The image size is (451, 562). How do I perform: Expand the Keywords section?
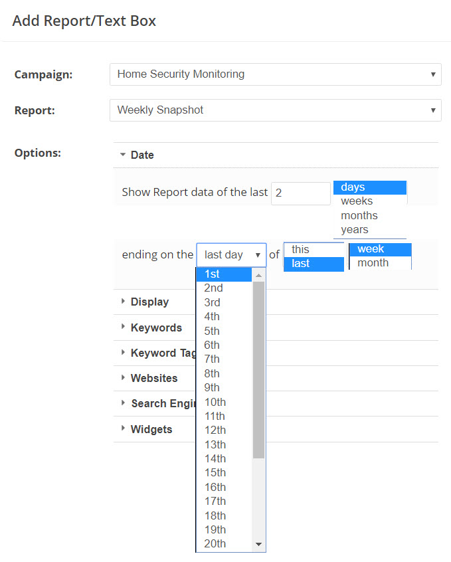(x=156, y=328)
